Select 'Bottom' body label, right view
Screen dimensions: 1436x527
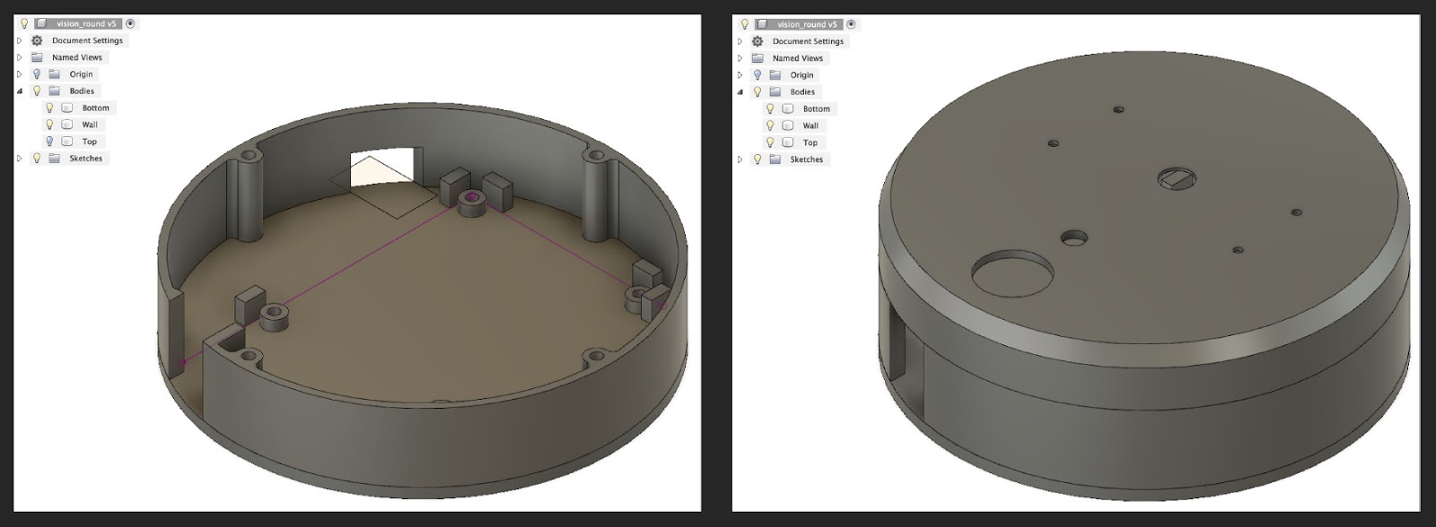pyautogui.click(x=816, y=108)
